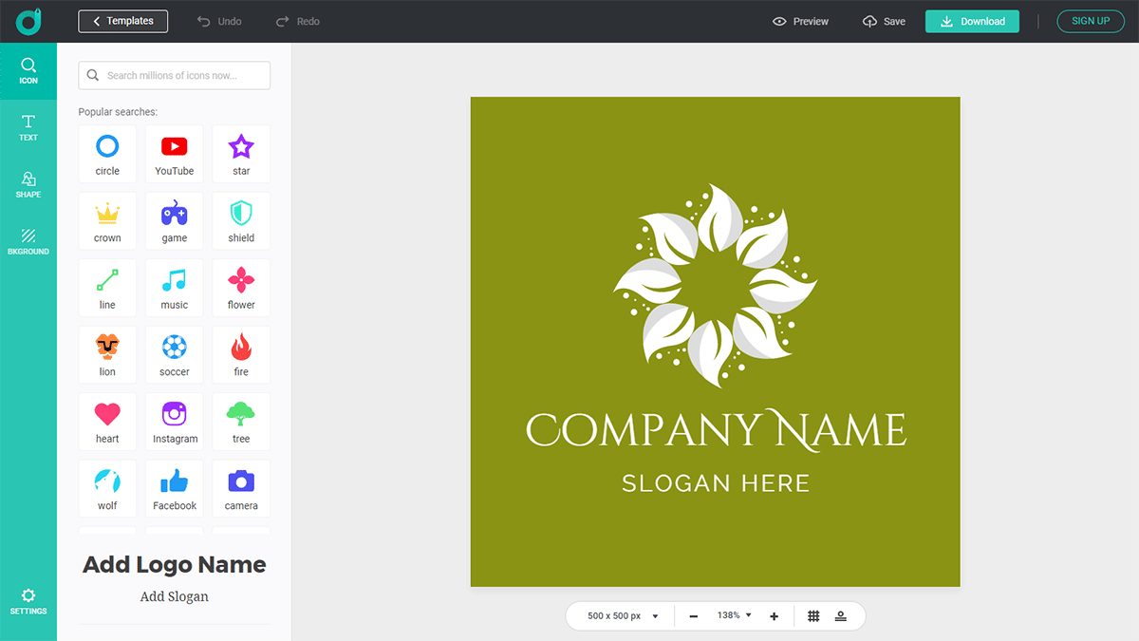
Task: Open the Shape panel
Action: pyautogui.click(x=28, y=185)
